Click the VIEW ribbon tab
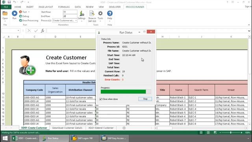 pyautogui.click(x=101, y=7)
